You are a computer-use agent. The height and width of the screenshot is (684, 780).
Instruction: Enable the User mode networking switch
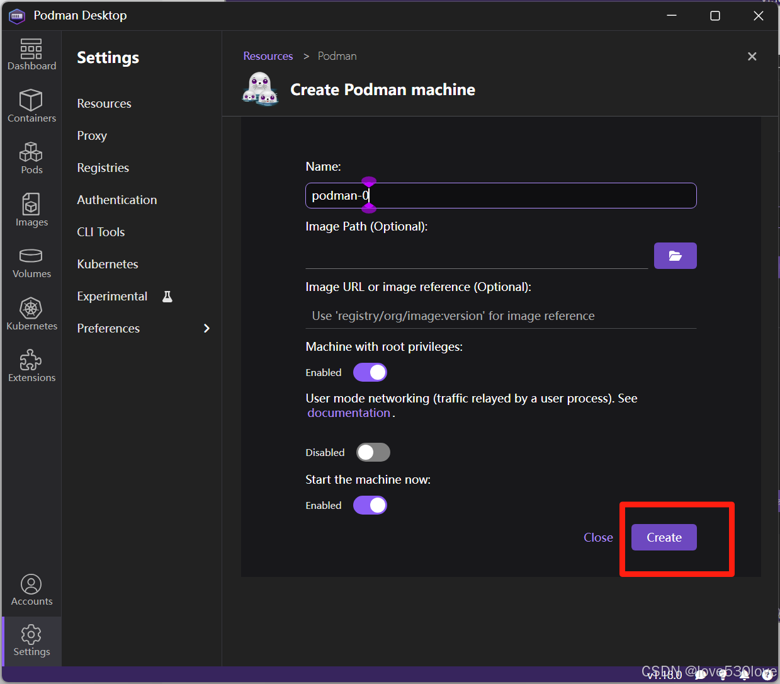coord(373,452)
